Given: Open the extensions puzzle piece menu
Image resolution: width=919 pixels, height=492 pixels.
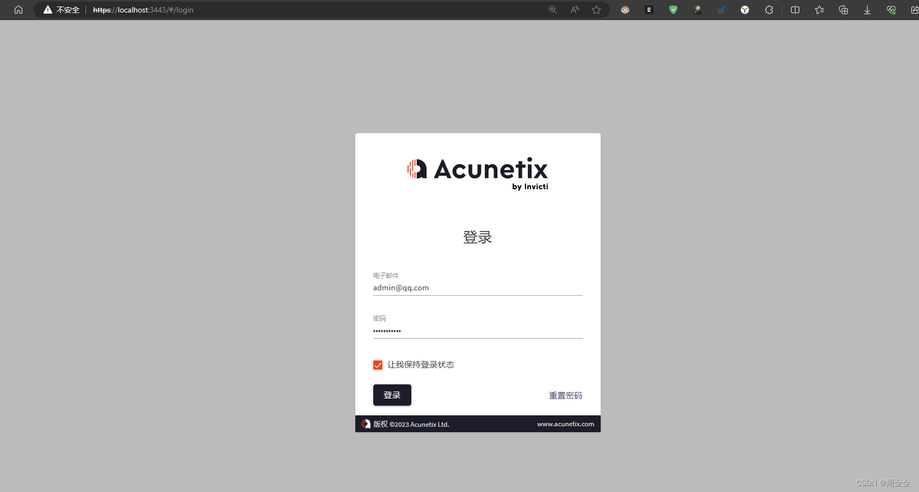Looking at the screenshot, I should click(x=769, y=10).
